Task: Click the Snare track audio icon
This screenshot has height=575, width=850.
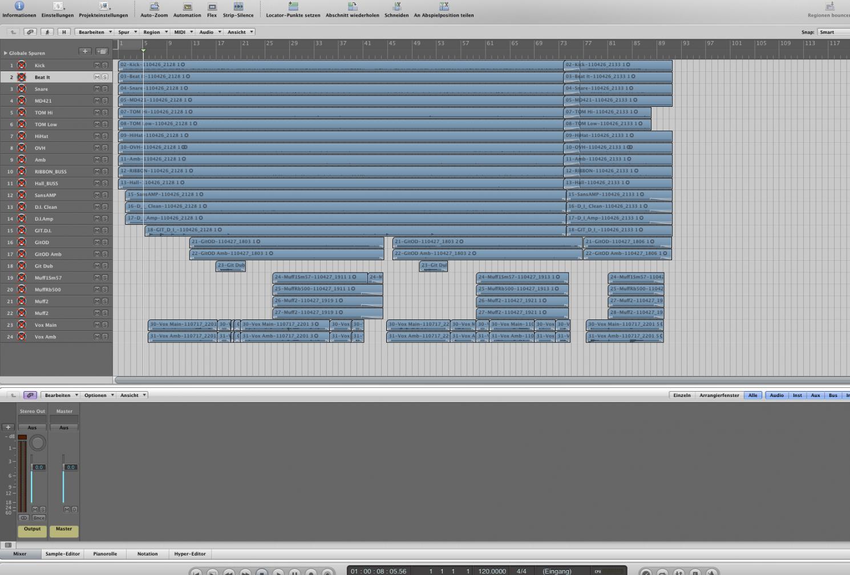Action: click(x=22, y=89)
